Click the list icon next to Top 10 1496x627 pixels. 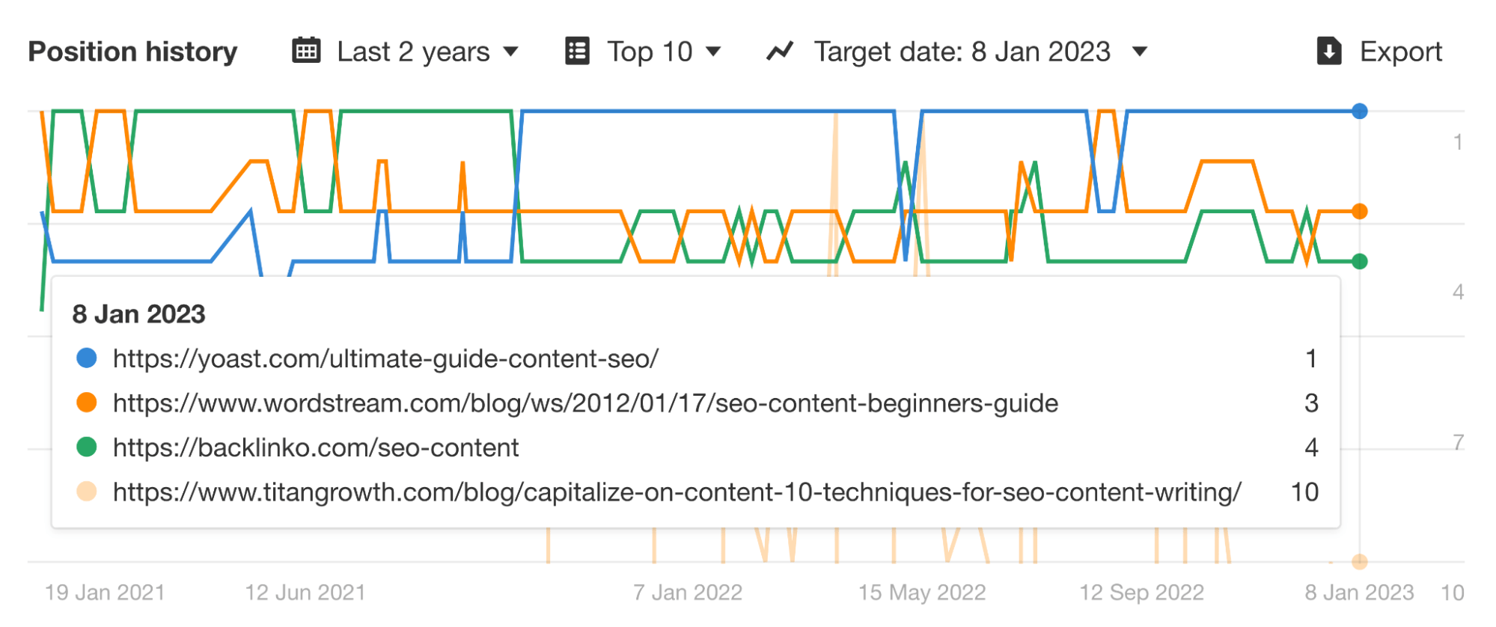coord(577,51)
